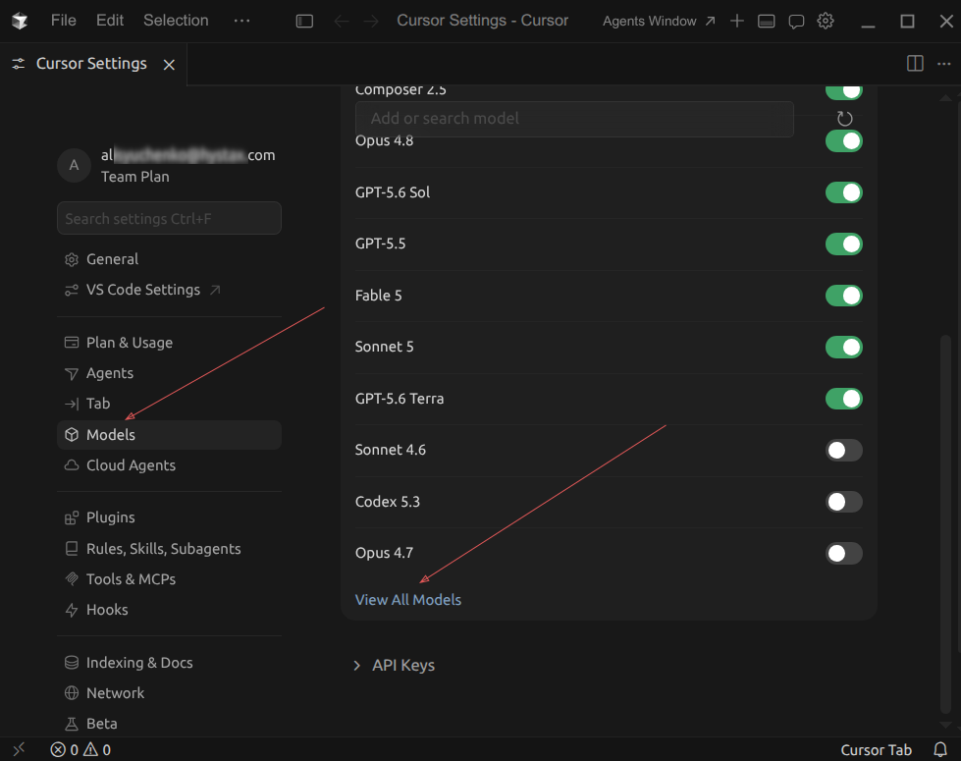Disable the GPT-5.5 model toggle
The width and height of the screenshot is (961, 761).
point(844,245)
